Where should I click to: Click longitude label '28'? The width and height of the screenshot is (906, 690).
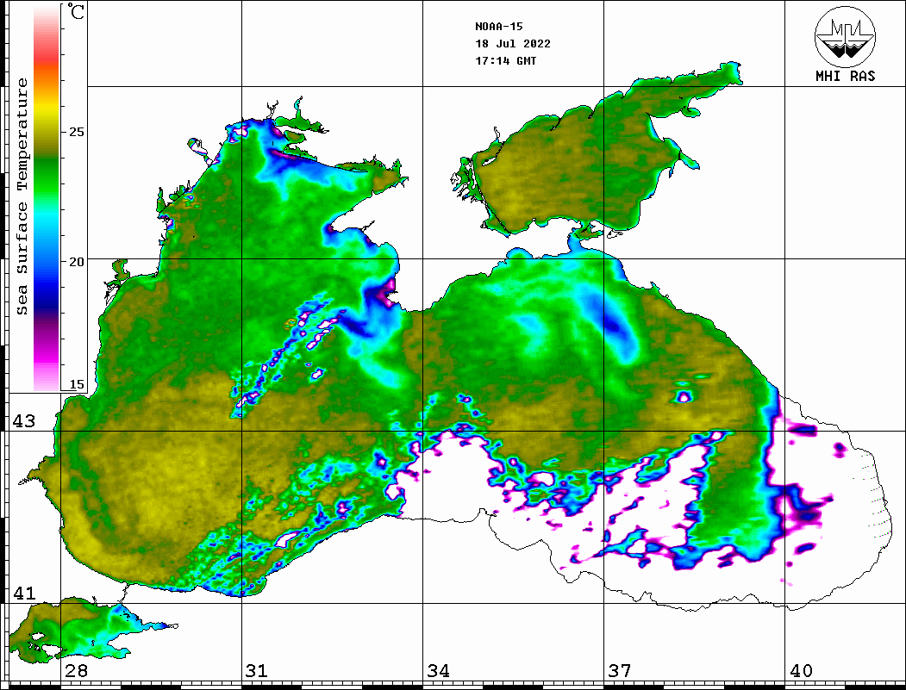76,671
